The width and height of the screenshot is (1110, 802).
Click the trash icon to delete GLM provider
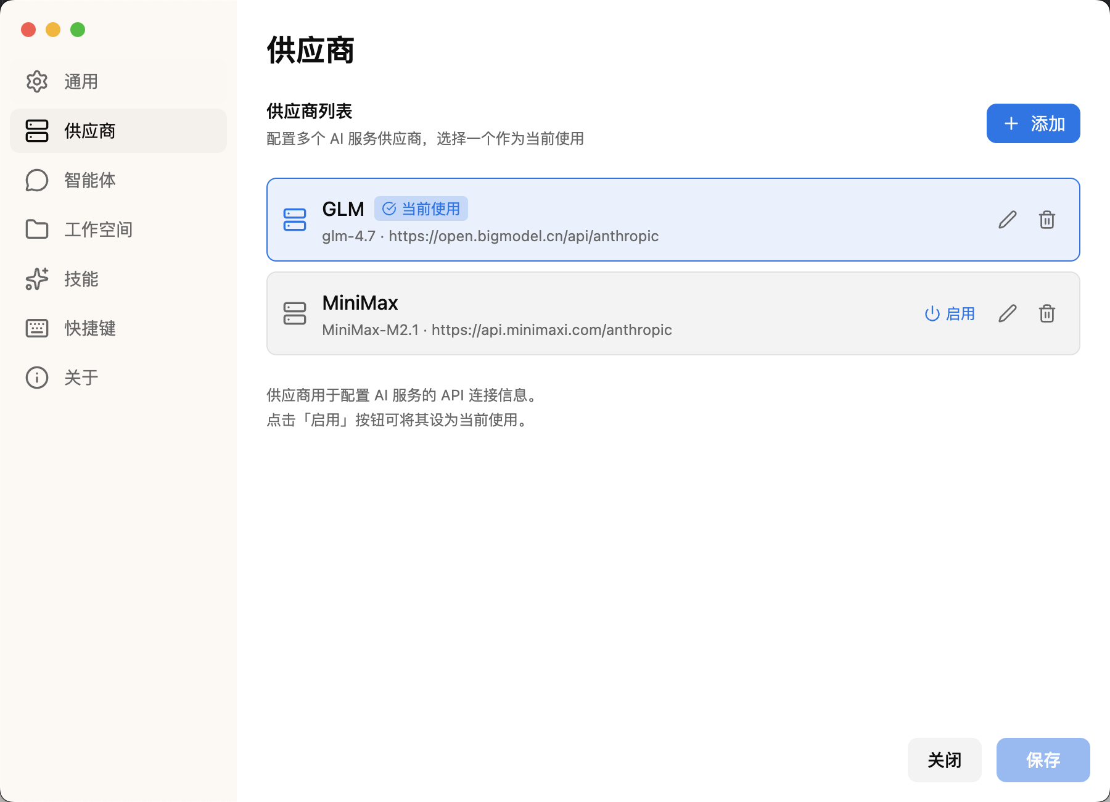[x=1046, y=220]
